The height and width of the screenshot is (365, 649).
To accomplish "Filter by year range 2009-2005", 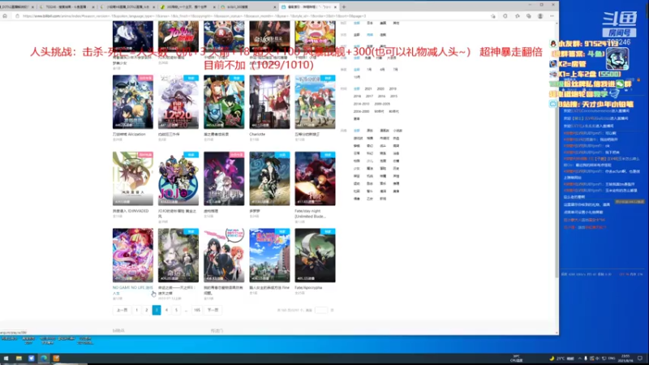I will [382, 104].
